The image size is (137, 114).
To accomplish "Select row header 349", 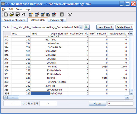I will [x=7, y=66].
